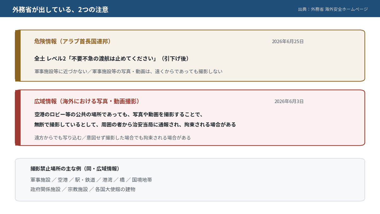Image resolution: width=380 pixels, height=214 pixels.
Task: Click the date 2026年6月3日
Action: [289, 101]
